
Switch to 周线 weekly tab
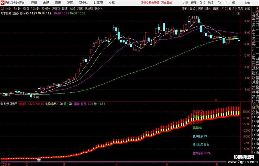click(72, 8)
